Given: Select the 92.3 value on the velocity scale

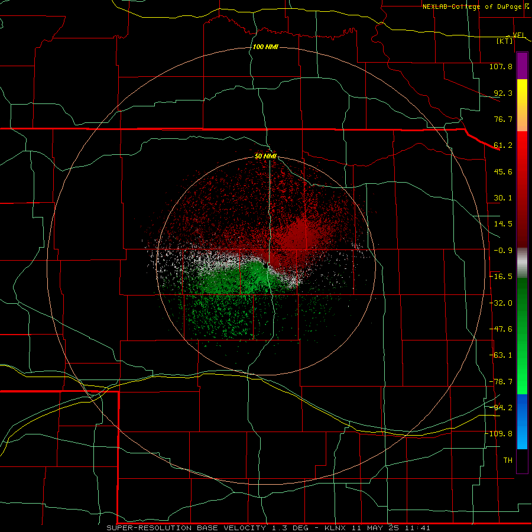Looking at the screenshot, I should click(503, 93).
